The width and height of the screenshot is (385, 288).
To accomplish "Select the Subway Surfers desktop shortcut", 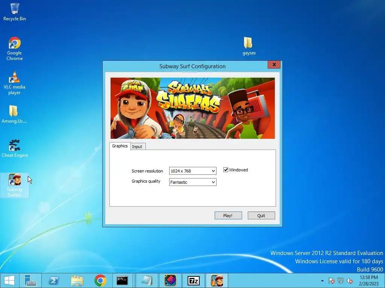I will [x=15, y=185].
